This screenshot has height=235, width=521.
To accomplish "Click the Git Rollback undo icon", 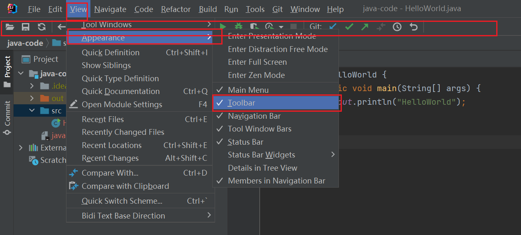I will (413, 27).
